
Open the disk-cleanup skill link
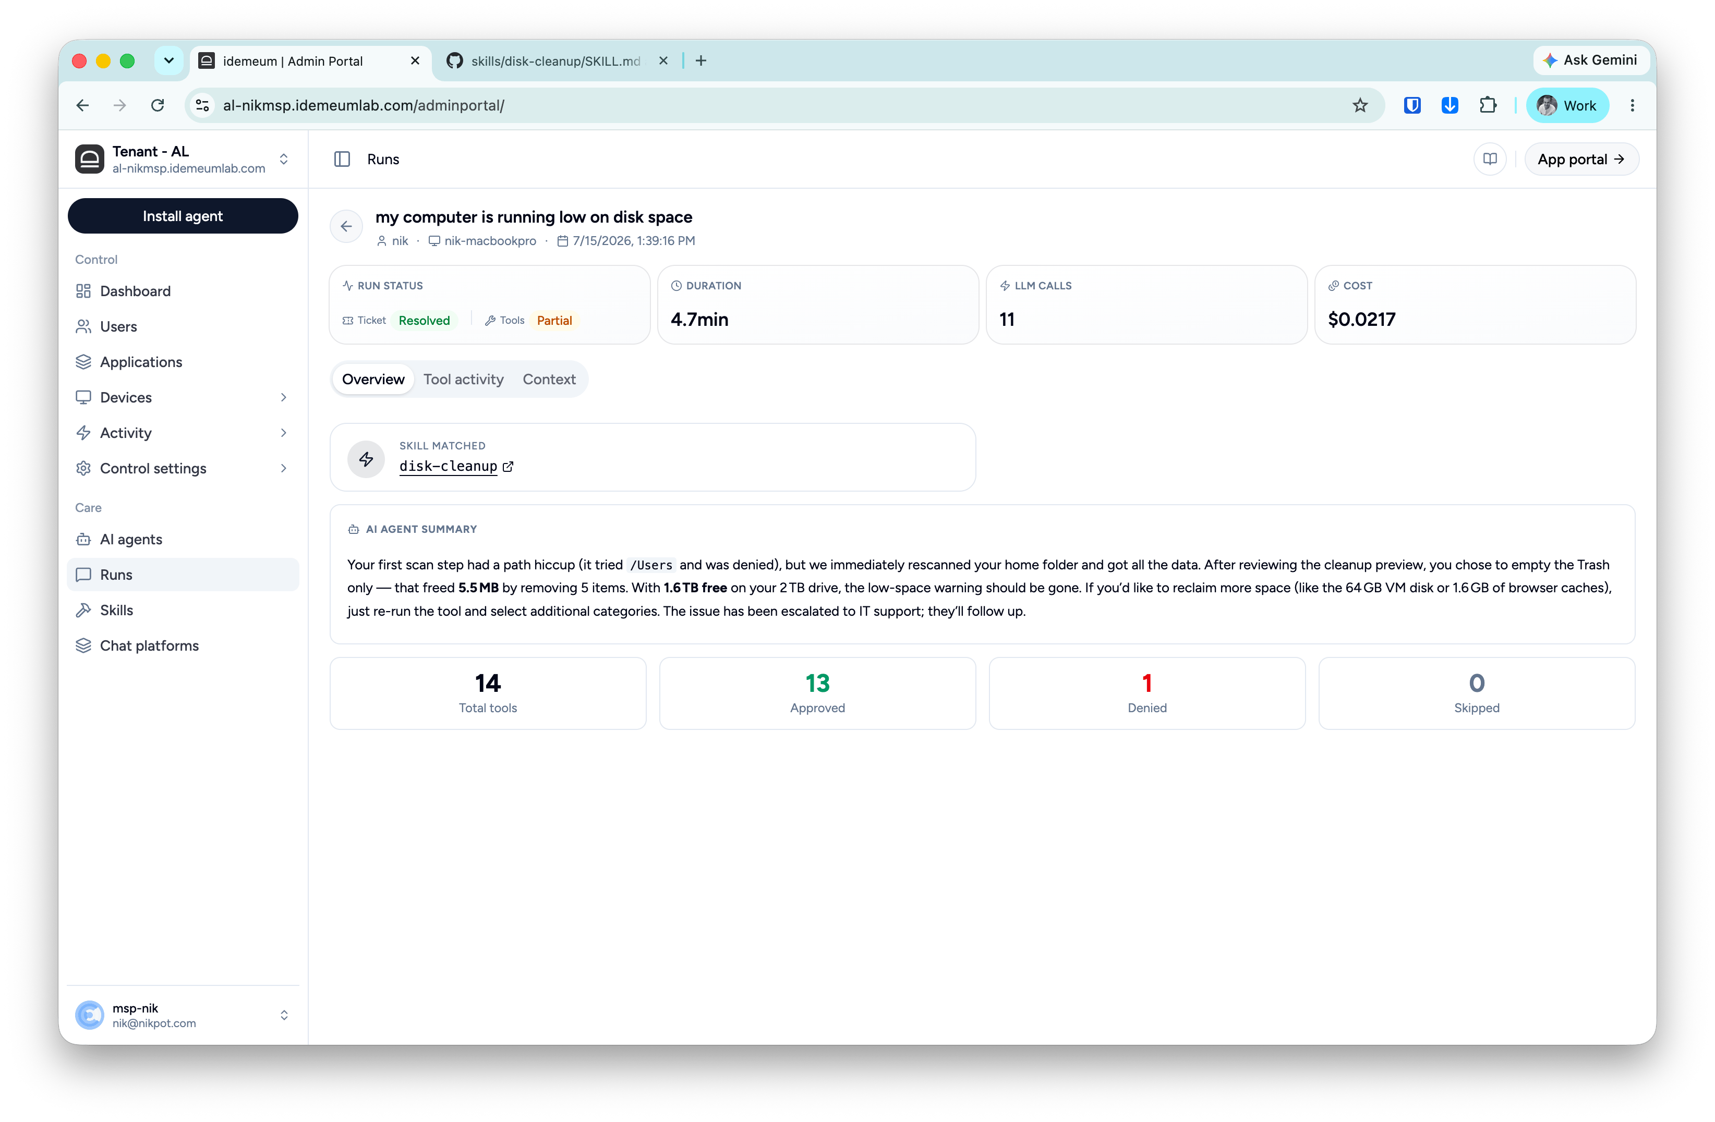pyautogui.click(x=448, y=466)
